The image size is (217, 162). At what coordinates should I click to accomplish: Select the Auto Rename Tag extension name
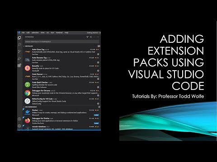[39, 58]
